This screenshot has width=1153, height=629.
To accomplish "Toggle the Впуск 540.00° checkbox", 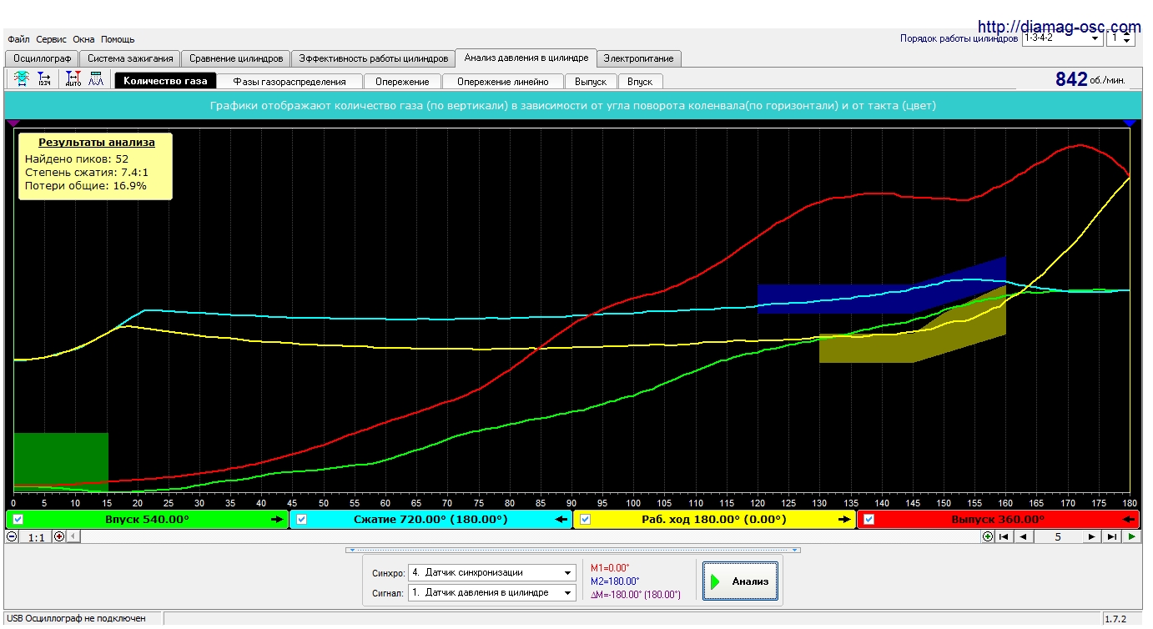I will (x=18, y=519).
